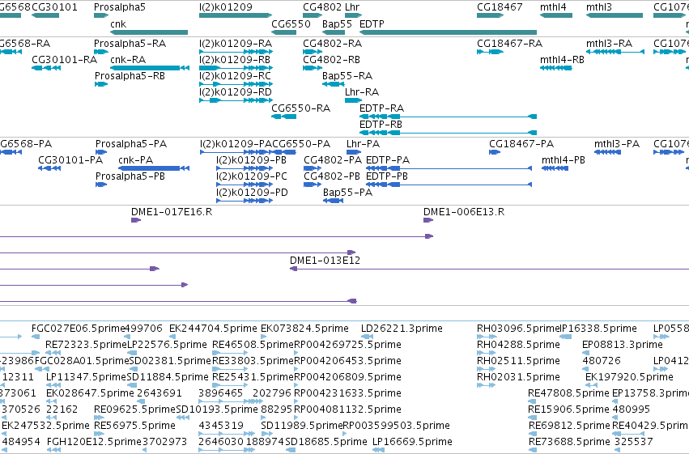Select EST RE73688.5prime
This screenshot has height=454, width=689.
pos(569,442)
